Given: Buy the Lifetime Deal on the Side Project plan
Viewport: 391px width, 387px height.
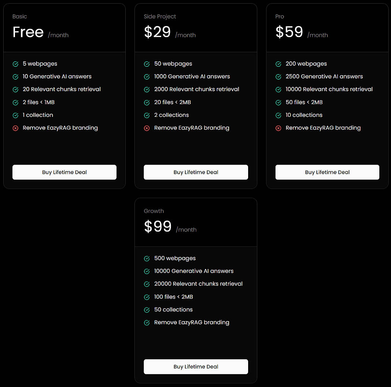Looking at the screenshot, I should pos(196,172).
